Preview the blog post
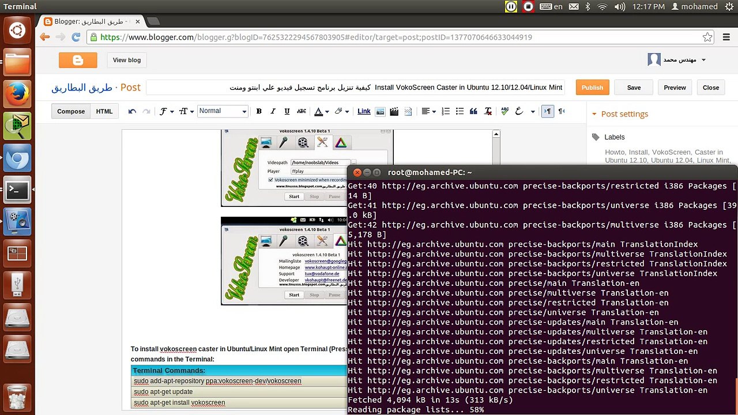 tap(675, 88)
